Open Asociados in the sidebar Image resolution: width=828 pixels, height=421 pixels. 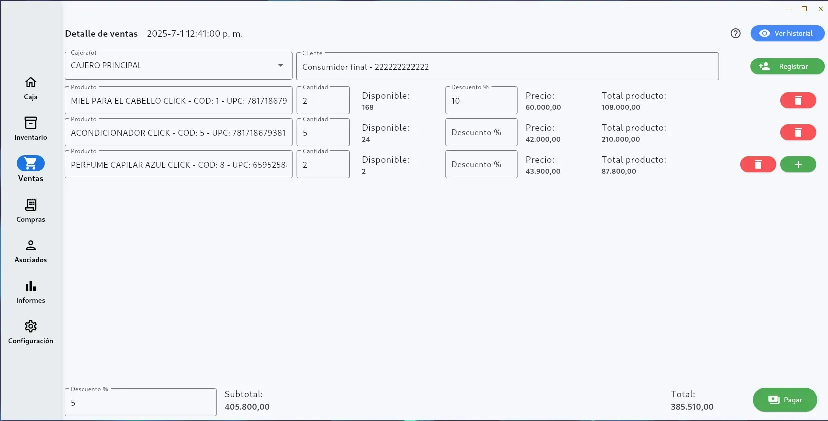(31, 251)
